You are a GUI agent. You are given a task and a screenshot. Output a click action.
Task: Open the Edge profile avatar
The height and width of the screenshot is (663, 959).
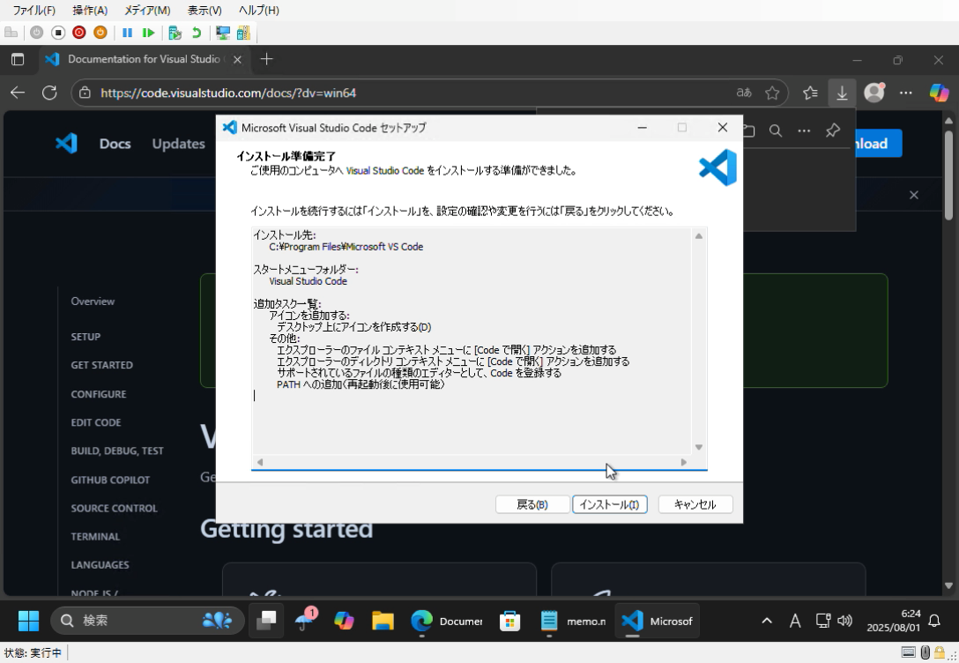pyautogui.click(x=874, y=93)
